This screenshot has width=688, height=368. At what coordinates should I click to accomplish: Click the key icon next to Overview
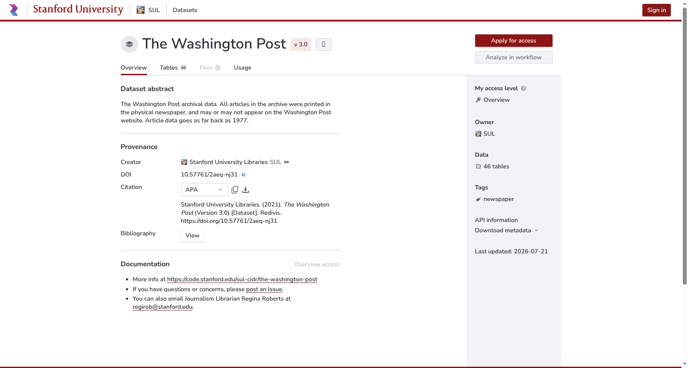tap(478, 100)
